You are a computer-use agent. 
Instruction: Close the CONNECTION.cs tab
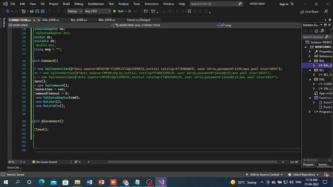click(x=39, y=20)
